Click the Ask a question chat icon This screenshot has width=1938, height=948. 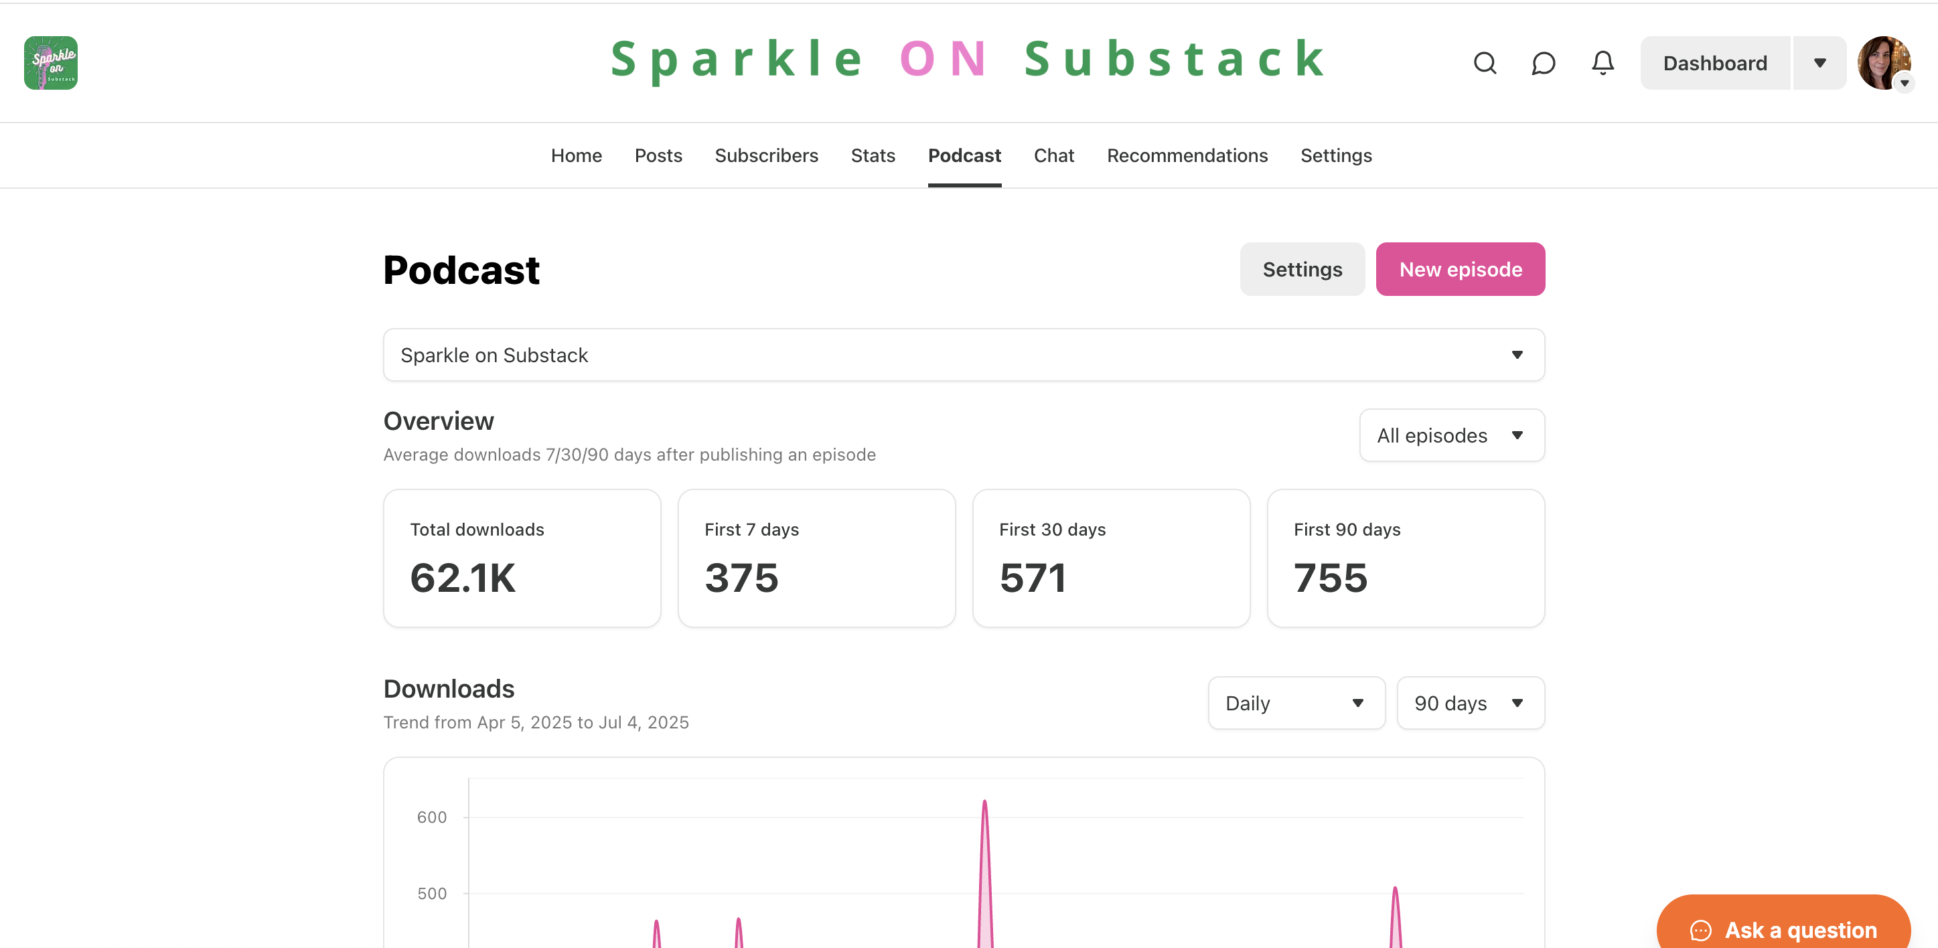(1700, 930)
